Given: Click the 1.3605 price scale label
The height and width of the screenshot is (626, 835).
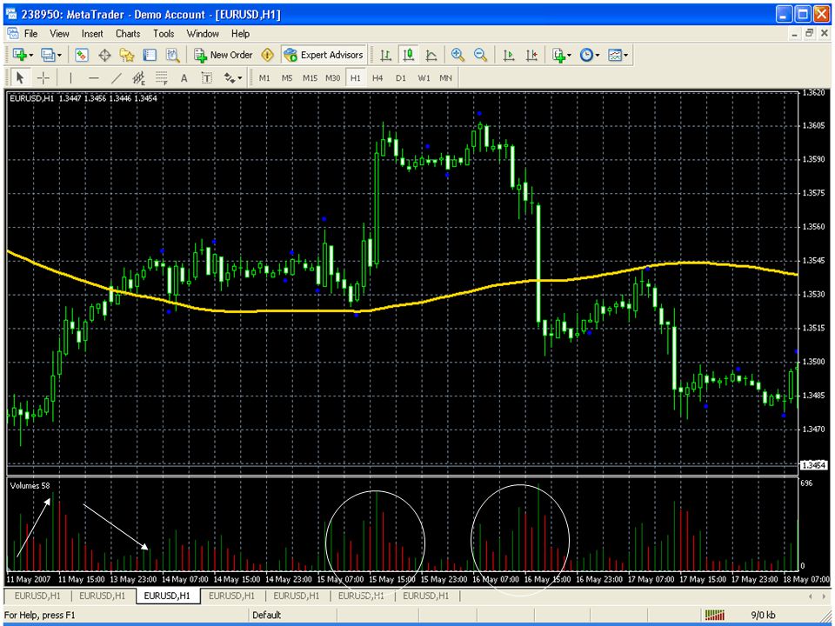Looking at the screenshot, I should click(813, 125).
